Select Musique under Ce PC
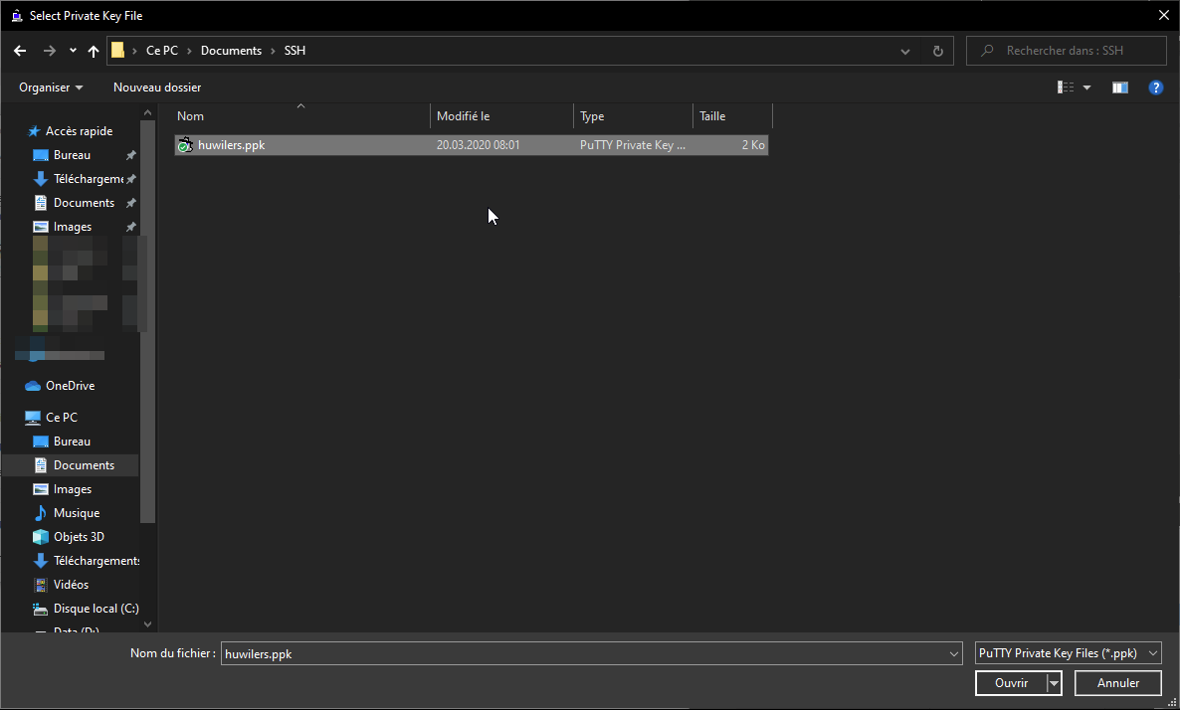 point(77,513)
